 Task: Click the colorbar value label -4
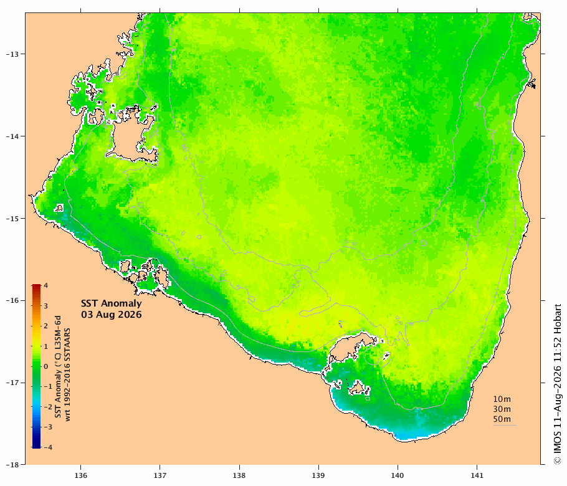(x=48, y=447)
